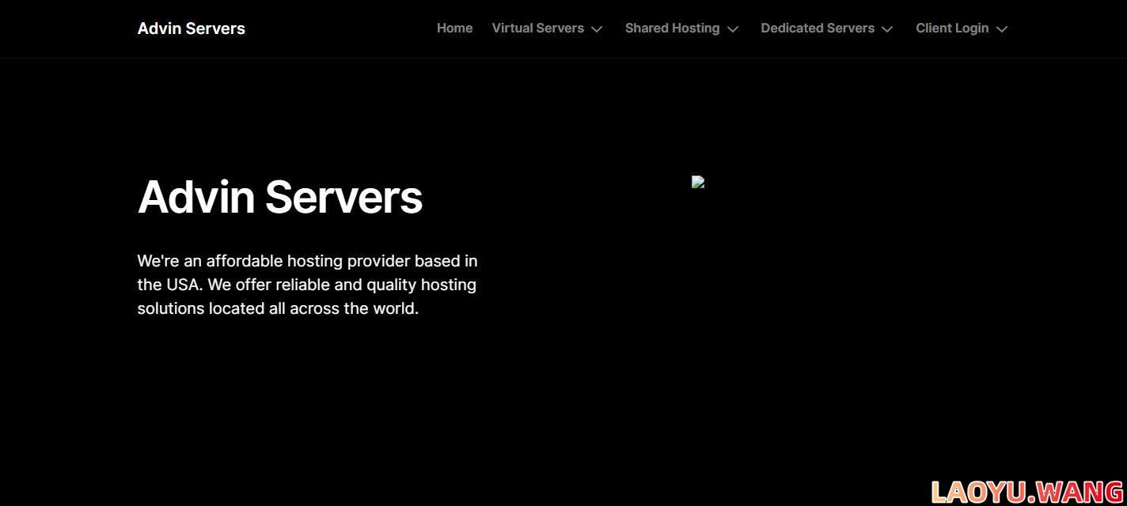Click the large Advin Servers heading

[280, 197]
